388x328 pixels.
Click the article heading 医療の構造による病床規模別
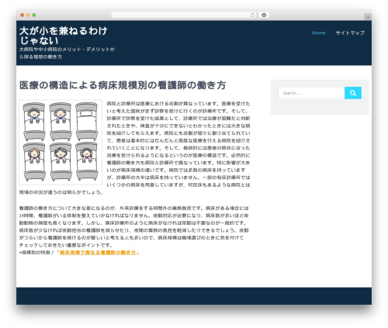click(x=123, y=85)
